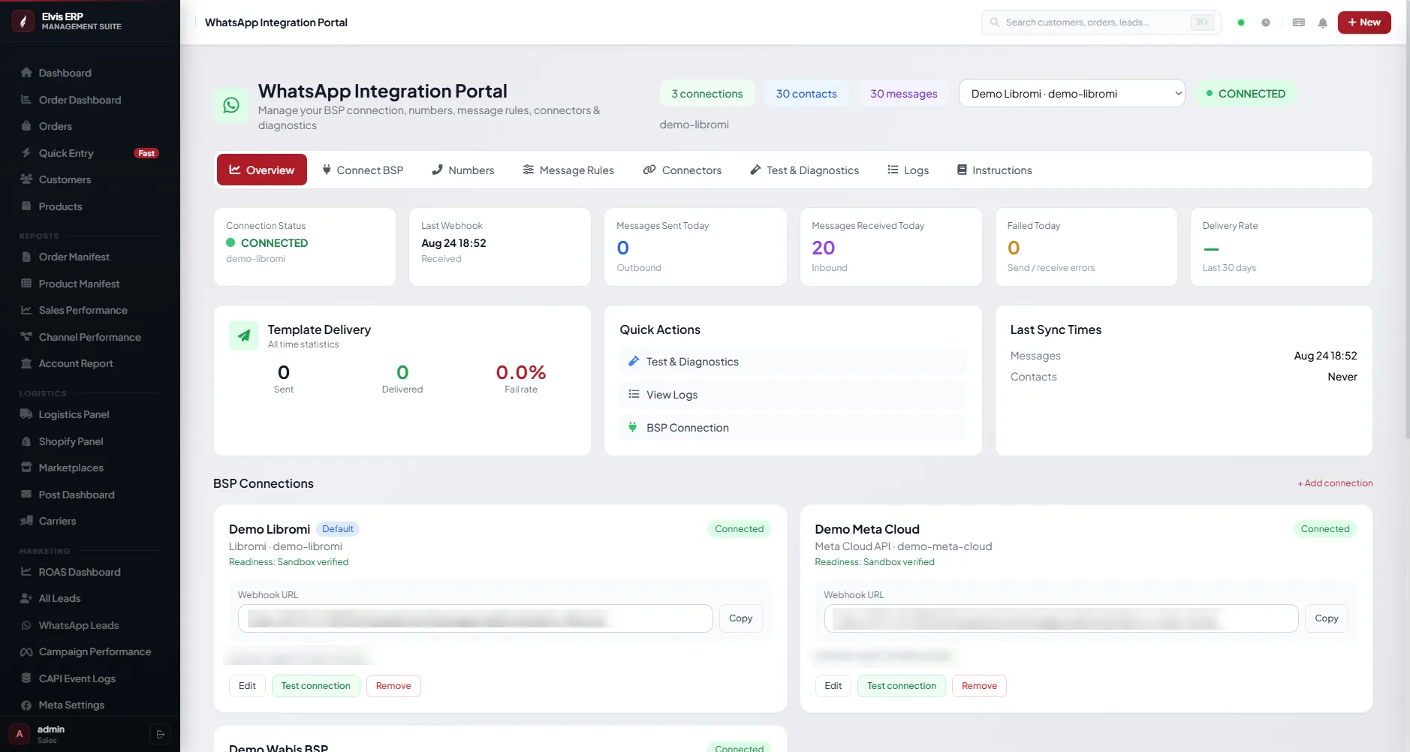This screenshot has height=752, width=1410.
Task: Click the logout icon next to admin
Action: pos(160,734)
